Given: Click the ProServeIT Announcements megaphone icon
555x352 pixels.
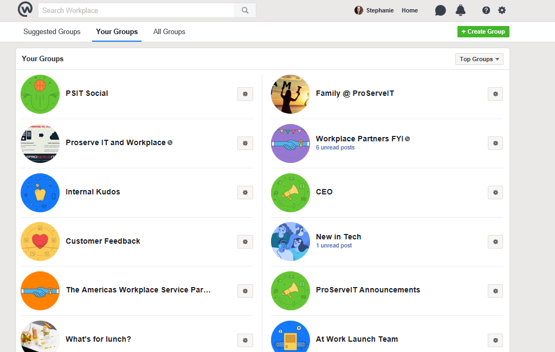Looking at the screenshot, I should tap(291, 291).
